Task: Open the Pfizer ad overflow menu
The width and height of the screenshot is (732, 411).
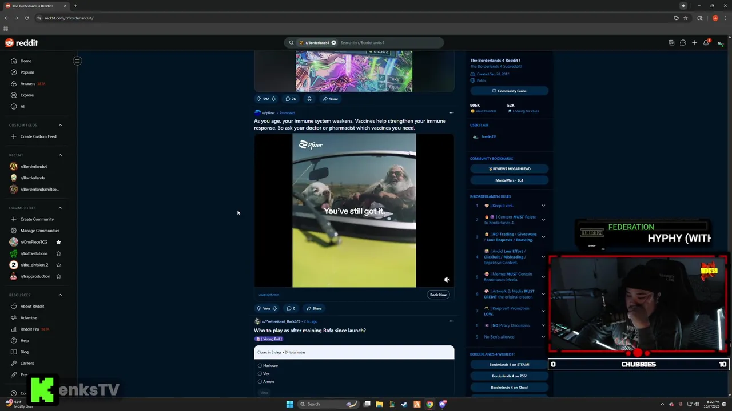Action: [451, 113]
